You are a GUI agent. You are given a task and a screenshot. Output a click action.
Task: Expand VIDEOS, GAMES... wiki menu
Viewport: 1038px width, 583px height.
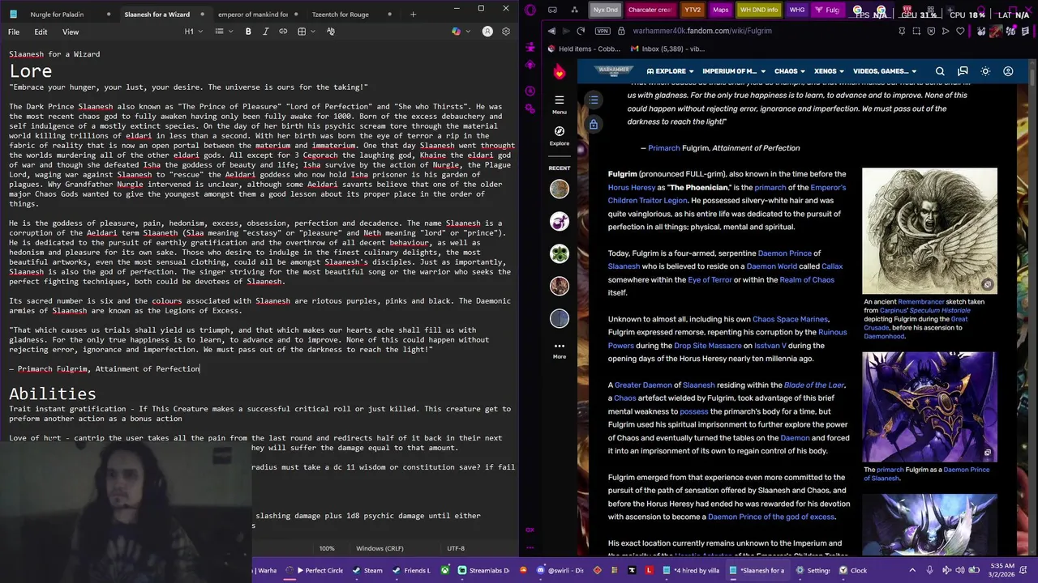(x=885, y=71)
